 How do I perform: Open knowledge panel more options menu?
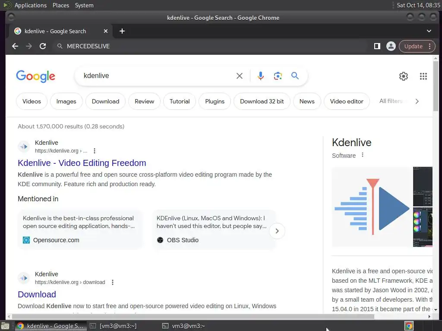point(363,155)
